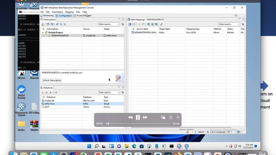Click first icon in Table Mappings toolbar

coord(130,24)
